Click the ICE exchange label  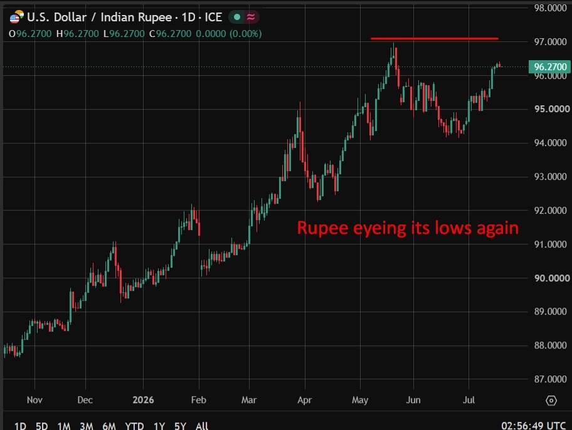(213, 17)
